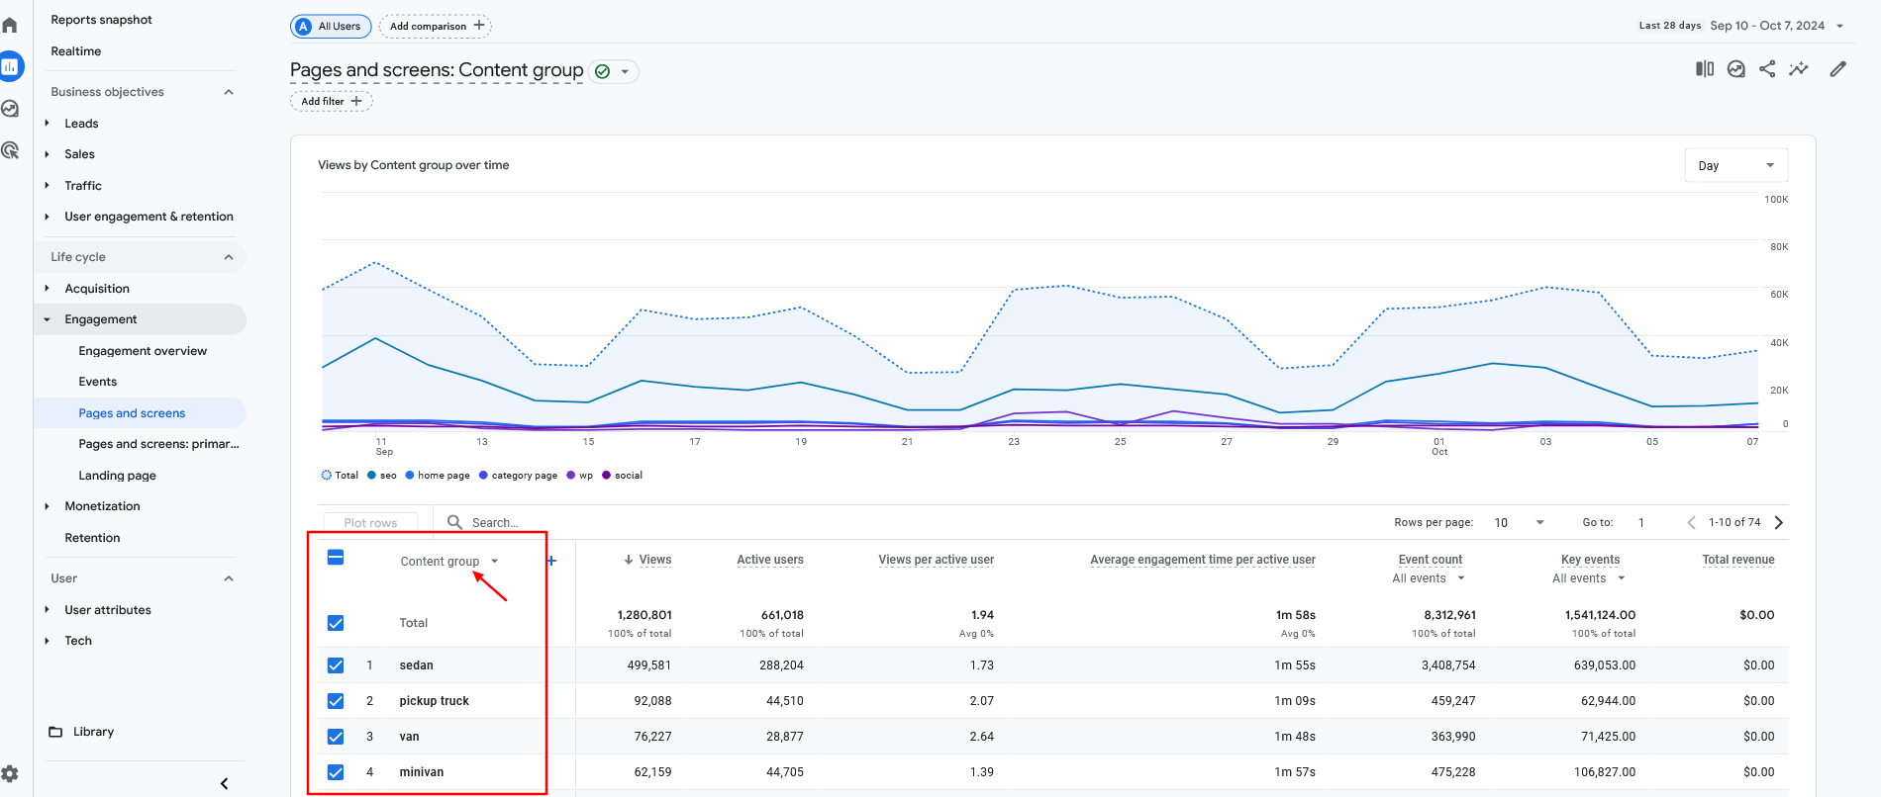Viewport: 1881px width, 797px height.
Task: Click the seo legend color dot
Action: pyautogui.click(x=372, y=476)
